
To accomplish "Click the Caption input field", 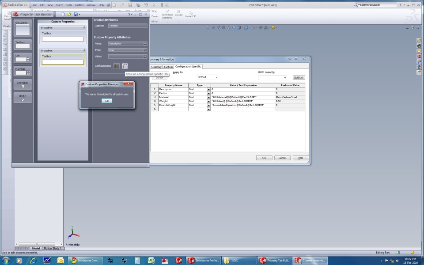I will click(128, 26).
